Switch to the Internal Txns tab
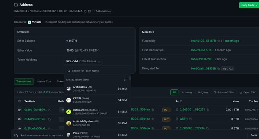Screen dimensions: 259x139 click(x=44, y=81)
